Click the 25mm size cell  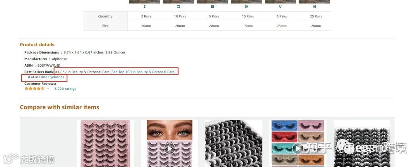coord(281,26)
